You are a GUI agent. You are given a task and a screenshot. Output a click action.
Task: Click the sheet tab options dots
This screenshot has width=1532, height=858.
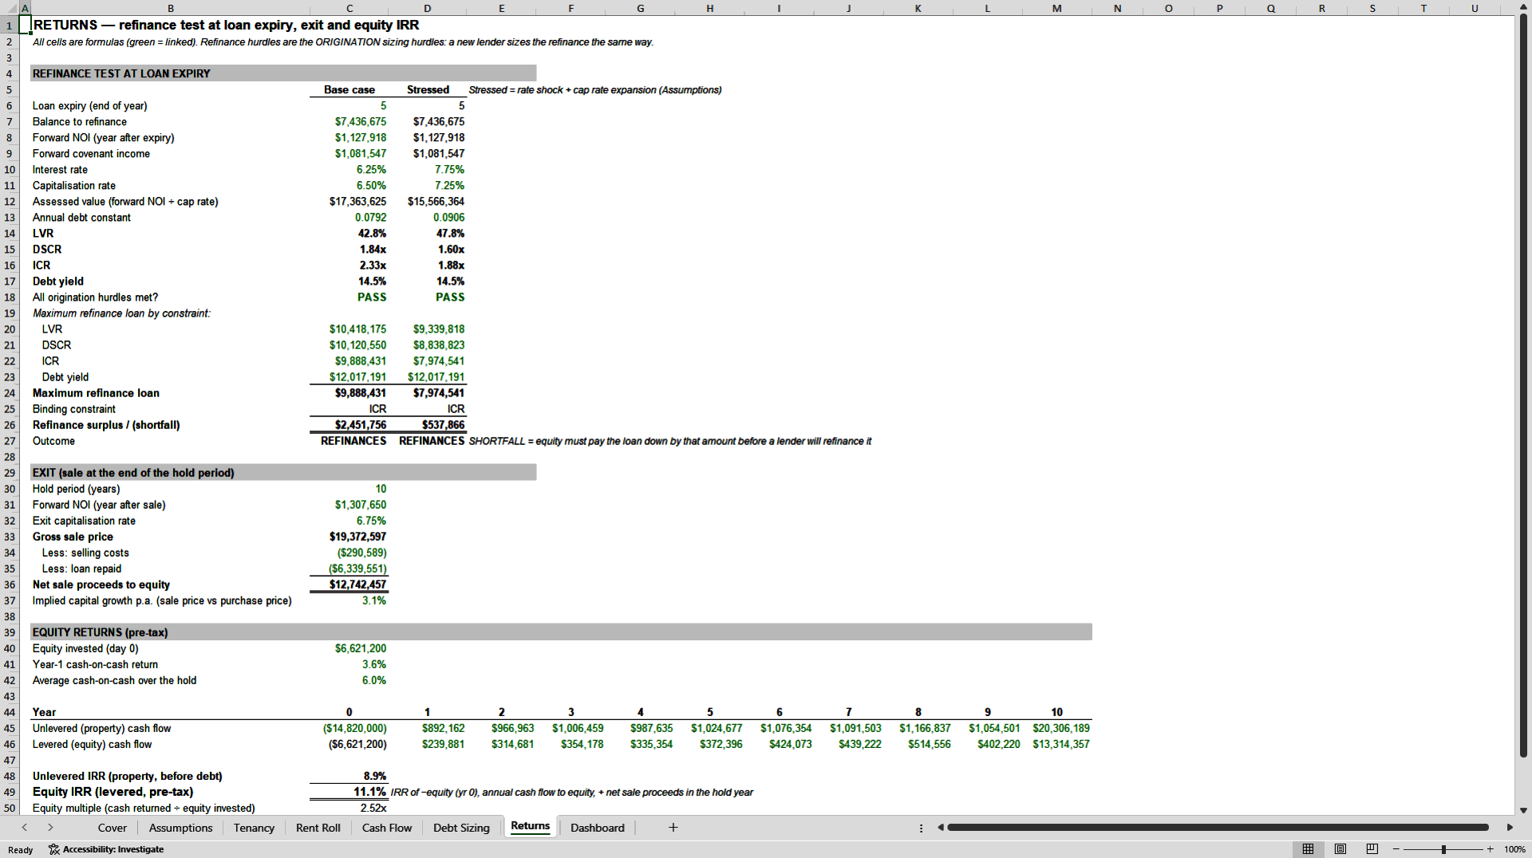921,828
